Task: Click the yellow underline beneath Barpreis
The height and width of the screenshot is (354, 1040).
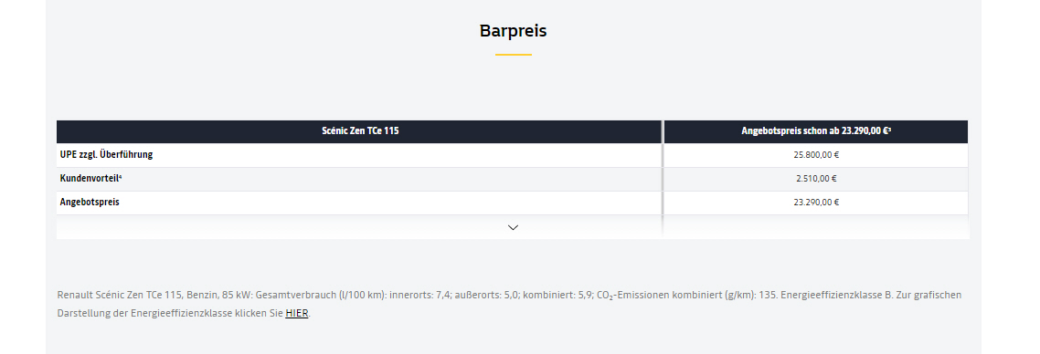Action: [514, 54]
